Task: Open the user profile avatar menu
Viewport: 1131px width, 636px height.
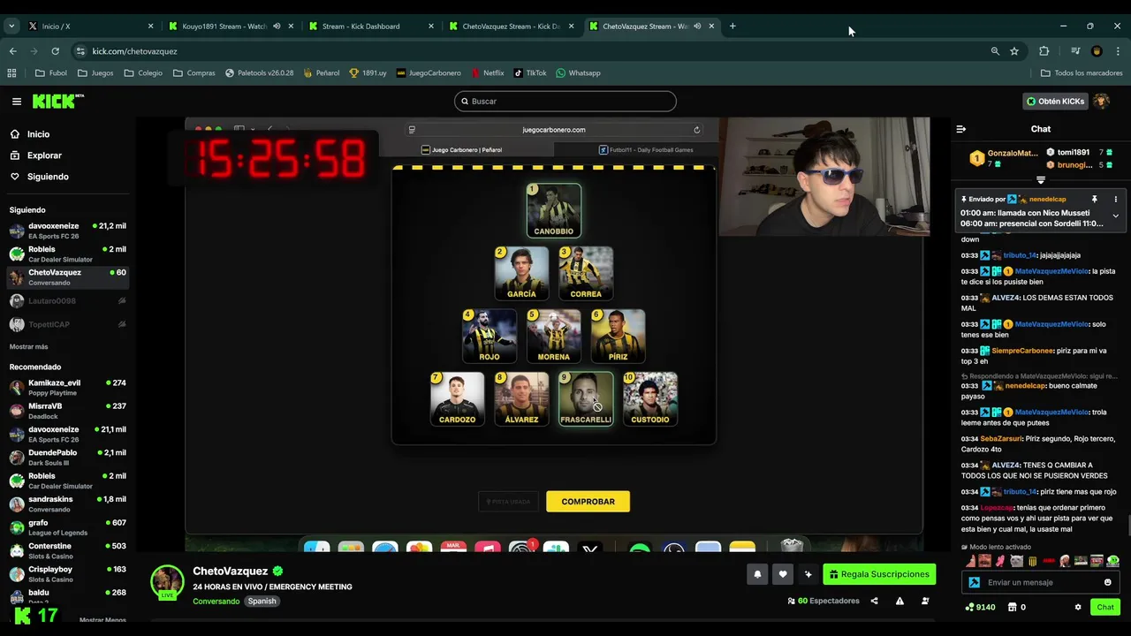Action: tap(1101, 102)
